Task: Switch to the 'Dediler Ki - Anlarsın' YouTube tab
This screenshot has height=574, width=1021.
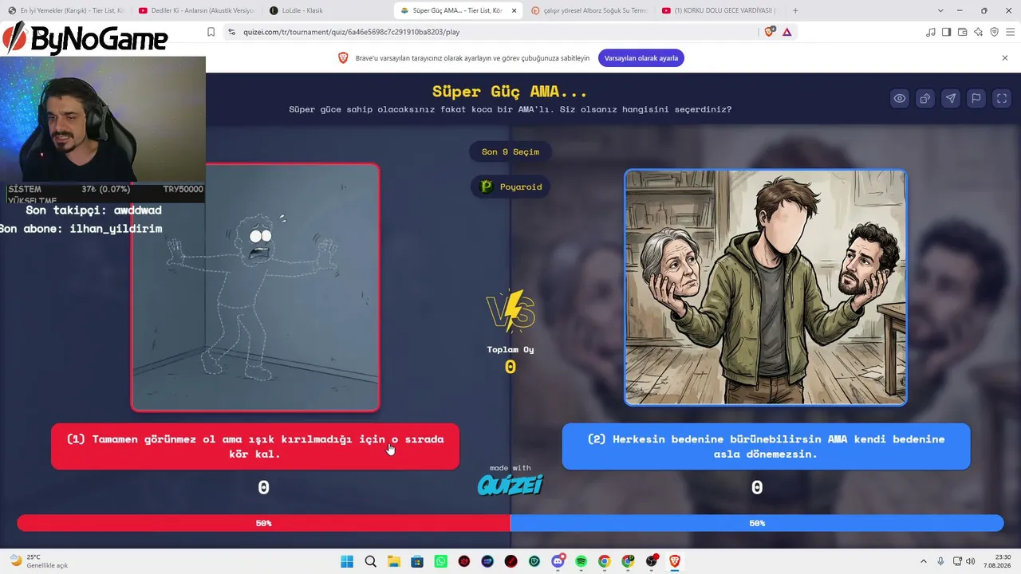Action: tap(196, 10)
